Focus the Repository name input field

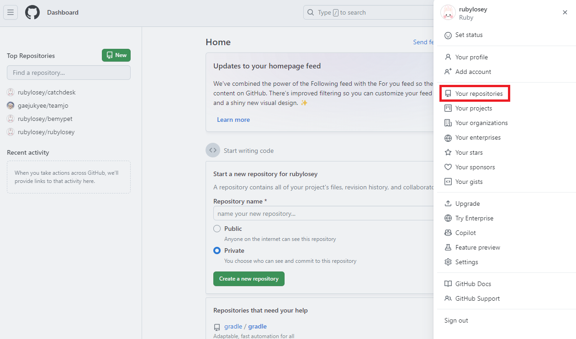[x=323, y=214]
